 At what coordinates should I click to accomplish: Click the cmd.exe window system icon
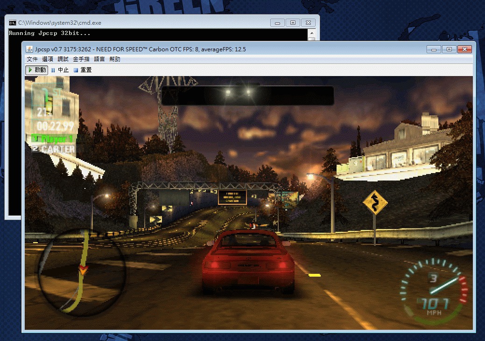[x=13, y=22]
